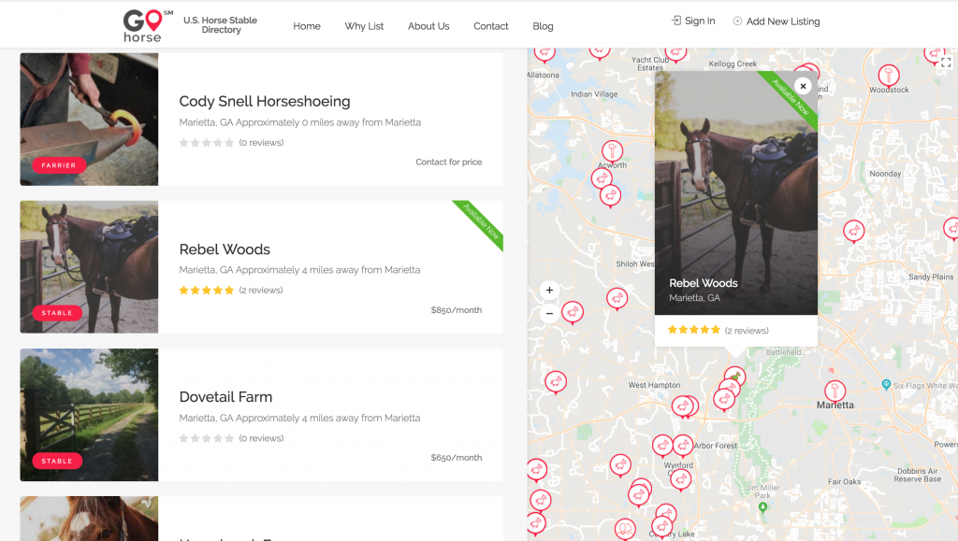The height and width of the screenshot is (541, 958).
Task: Click the Sign In link
Action: [x=693, y=21]
